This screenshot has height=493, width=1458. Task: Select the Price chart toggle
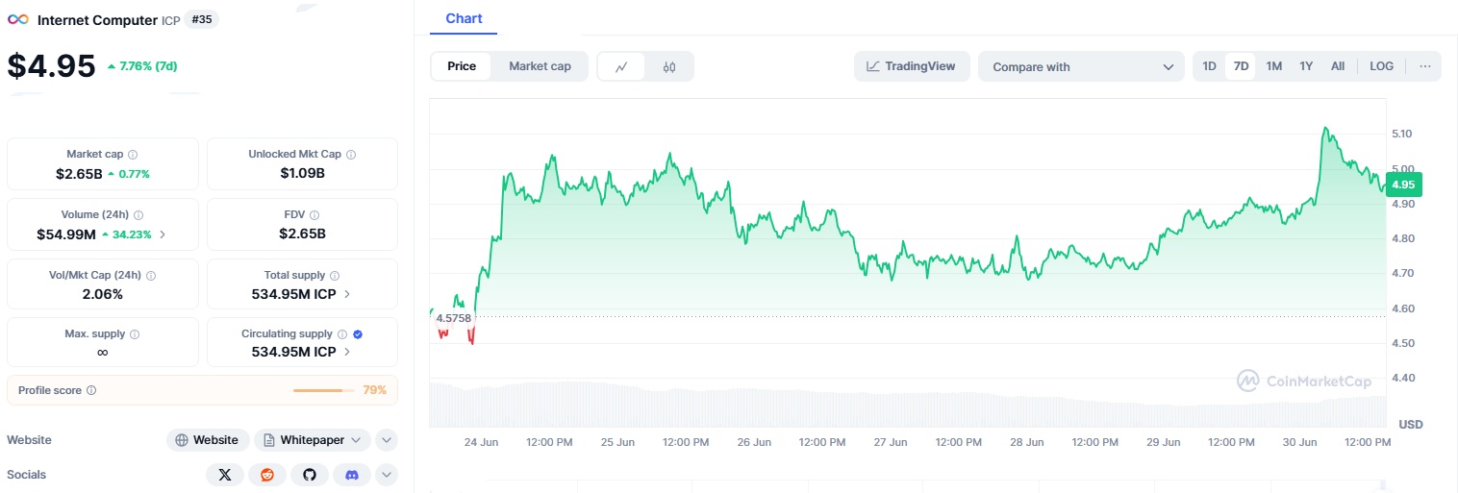click(462, 66)
